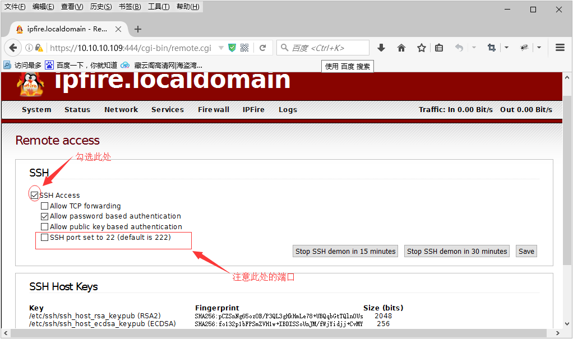
Task: Click the vertical scrollbar down arrow
Action: click(567, 324)
